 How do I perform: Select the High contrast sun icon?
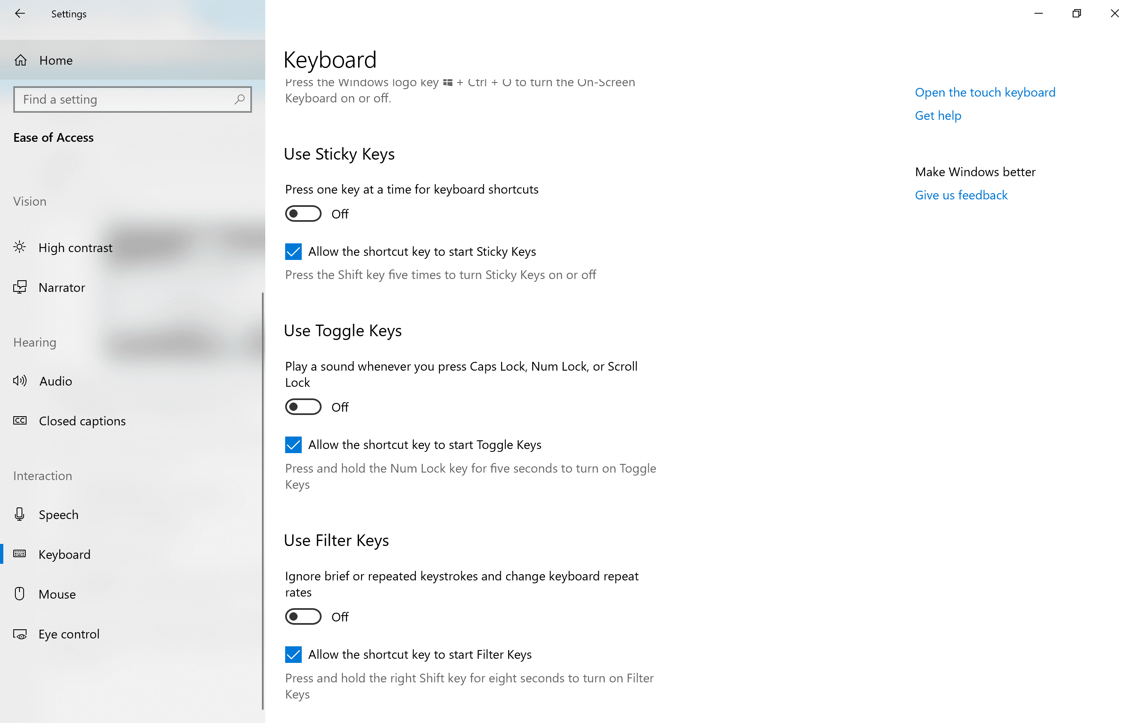click(20, 247)
